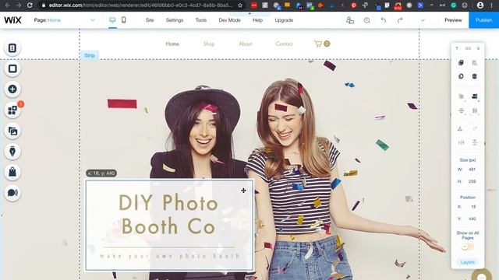The width and height of the screenshot is (499, 280).
Task: Click the Home site navigation link
Action: (172, 44)
